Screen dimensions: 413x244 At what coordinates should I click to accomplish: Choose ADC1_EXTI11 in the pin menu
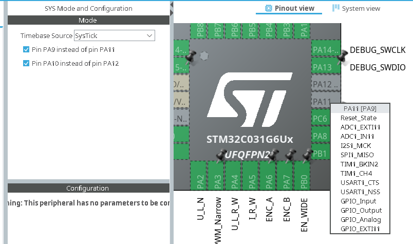click(x=360, y=127)
